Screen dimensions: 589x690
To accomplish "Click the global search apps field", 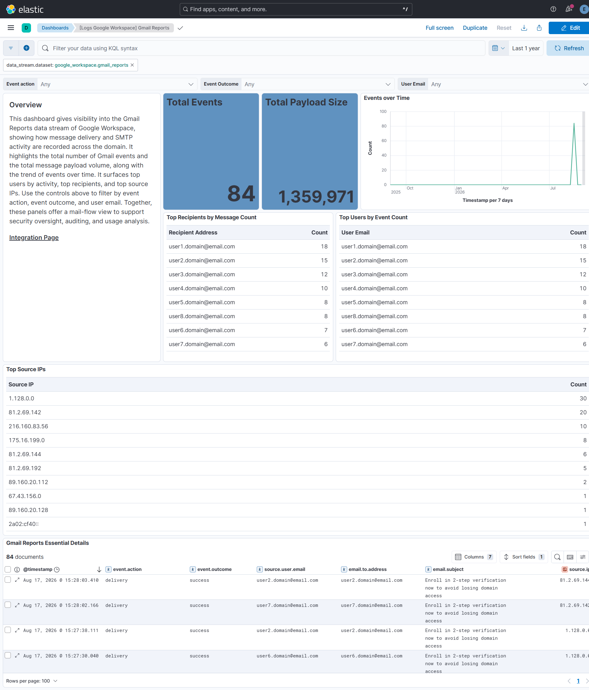I will pyautogui.click(x=296, y=9).
